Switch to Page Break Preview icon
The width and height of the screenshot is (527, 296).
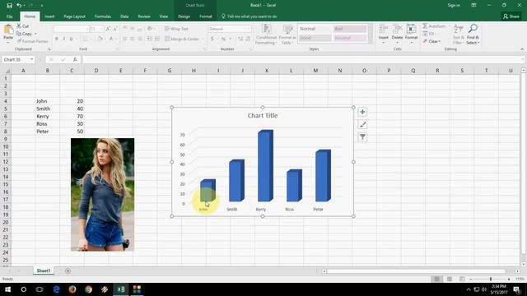[462, 280]
